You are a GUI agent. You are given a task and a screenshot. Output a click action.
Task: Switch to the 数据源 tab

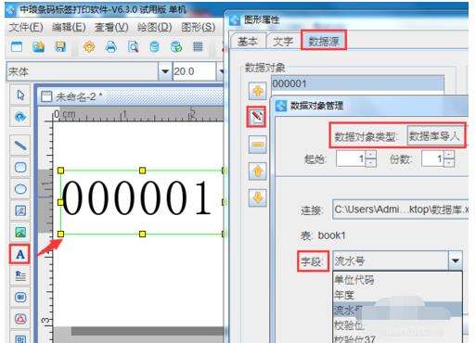coord(324,41)
